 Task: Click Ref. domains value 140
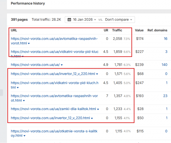tap(164, 65)
